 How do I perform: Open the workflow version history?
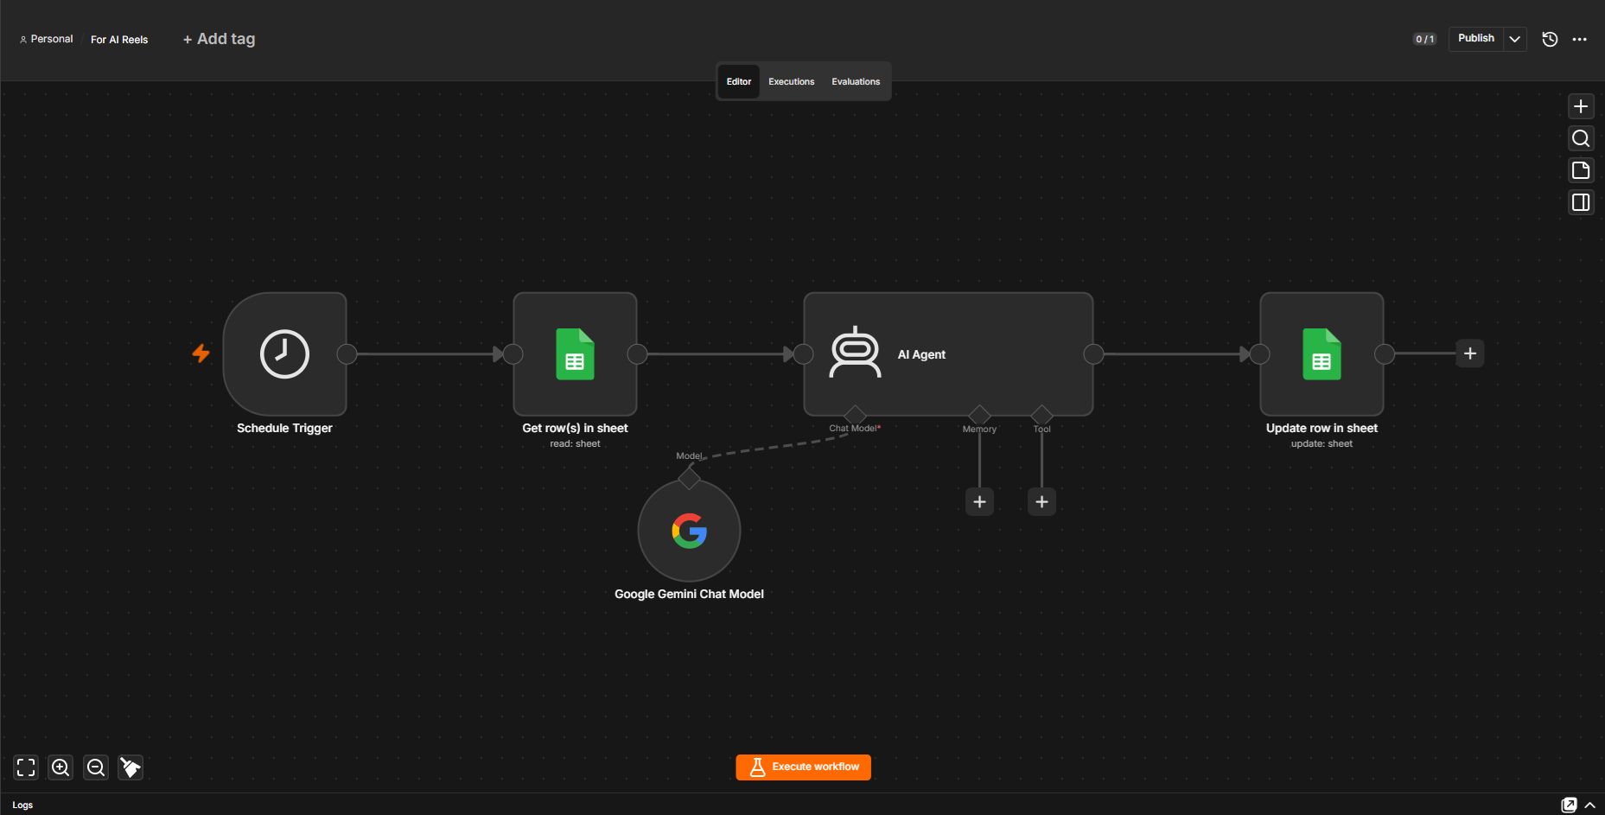1550,39
